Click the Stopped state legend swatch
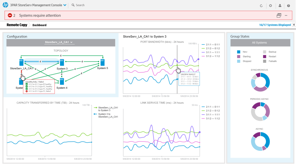This screenshot has height=166, width=296. pos(238,61)
